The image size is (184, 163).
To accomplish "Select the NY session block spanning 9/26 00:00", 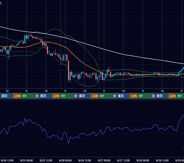I will tap(67, 96).
